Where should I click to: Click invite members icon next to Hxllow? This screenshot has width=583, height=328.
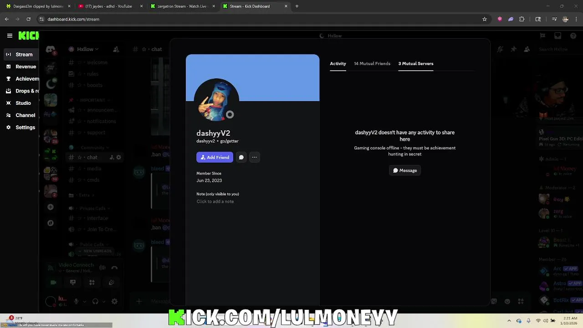[x=116, y=49]
